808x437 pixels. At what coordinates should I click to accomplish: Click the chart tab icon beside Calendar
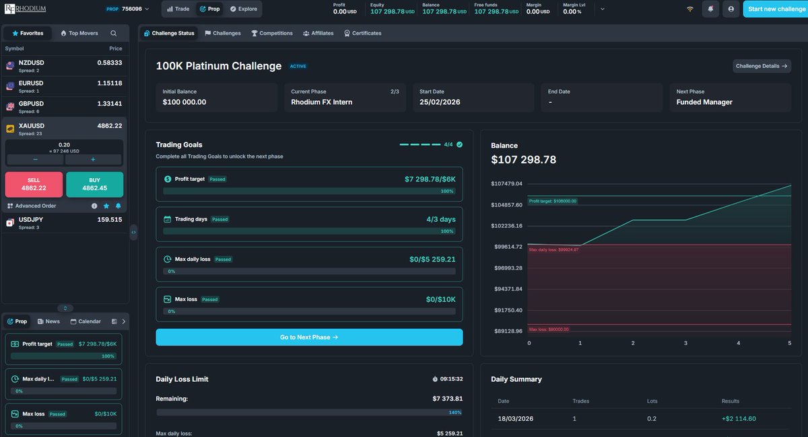pyautogui.click(x=114, y=321)
